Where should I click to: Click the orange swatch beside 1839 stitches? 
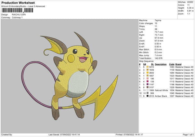[x=148, y=70]
